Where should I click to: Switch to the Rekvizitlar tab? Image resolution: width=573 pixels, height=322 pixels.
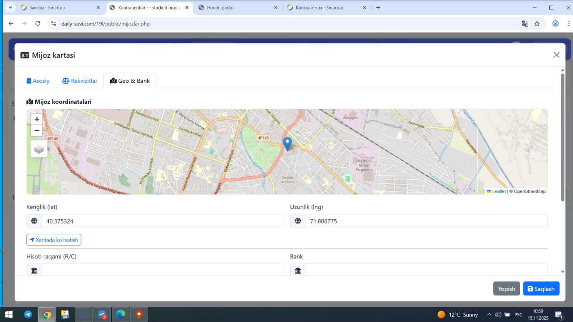coord(80,81)
